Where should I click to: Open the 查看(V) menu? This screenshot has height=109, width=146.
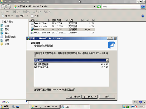[x=26, y=12]
